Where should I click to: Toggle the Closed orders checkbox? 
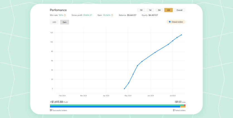point(170,22)
